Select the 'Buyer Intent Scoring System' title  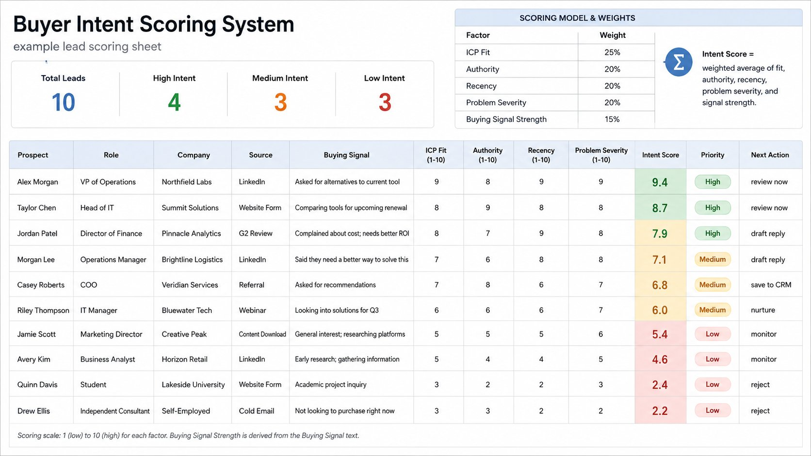point(153,24)
